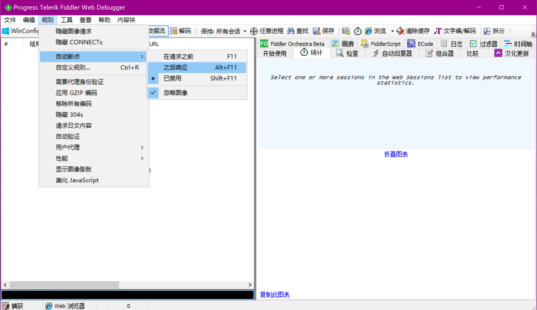Click the Clear Cache icon (清除缓存)

click(400, 31)
